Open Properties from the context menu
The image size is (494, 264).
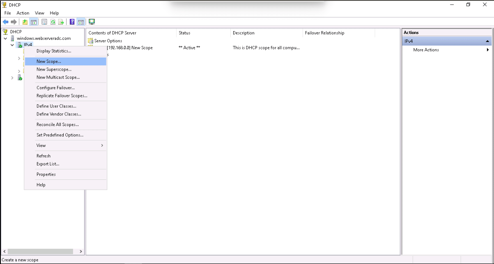tap(66, 174)
